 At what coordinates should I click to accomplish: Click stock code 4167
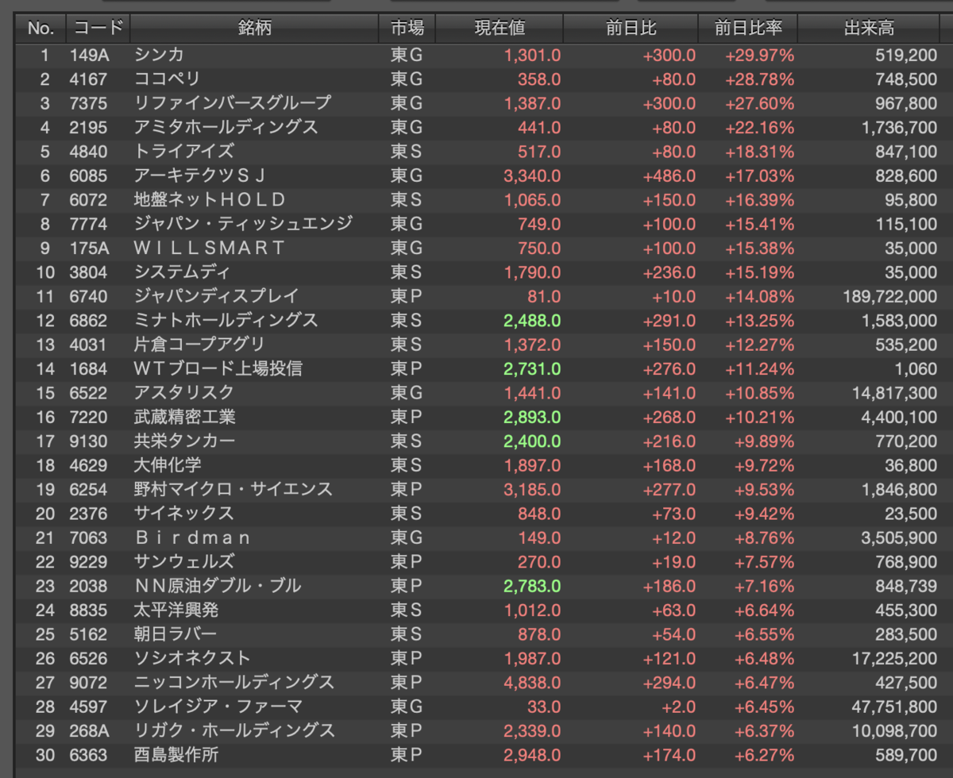[x=88, y=79]
